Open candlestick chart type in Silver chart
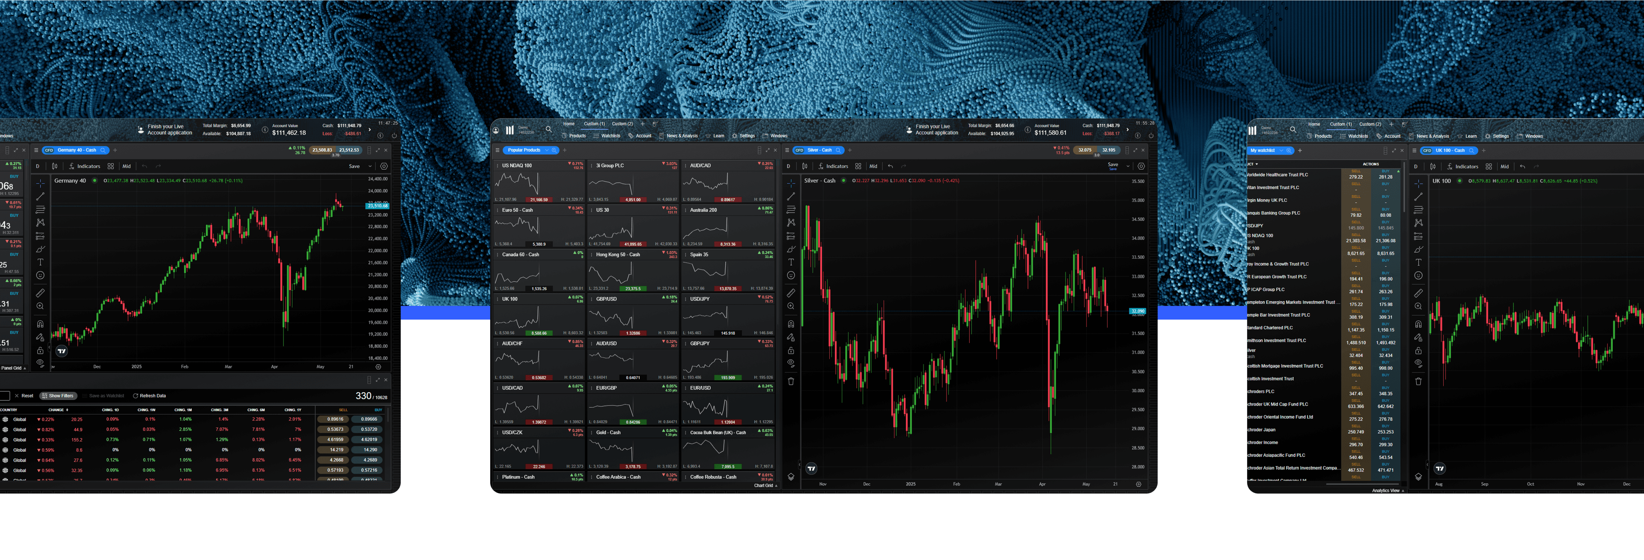Screen dimensions: 1644x560 tap(805, 166)
